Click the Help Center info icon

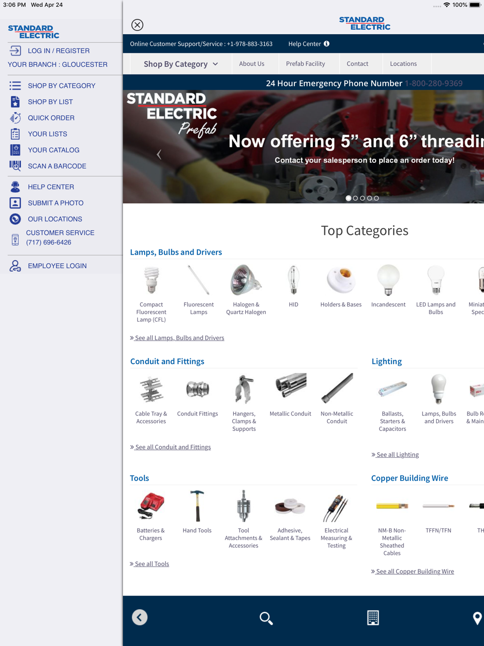coord(327,44)
